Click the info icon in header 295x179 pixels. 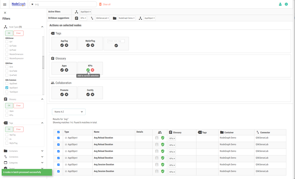click(286, 4)
